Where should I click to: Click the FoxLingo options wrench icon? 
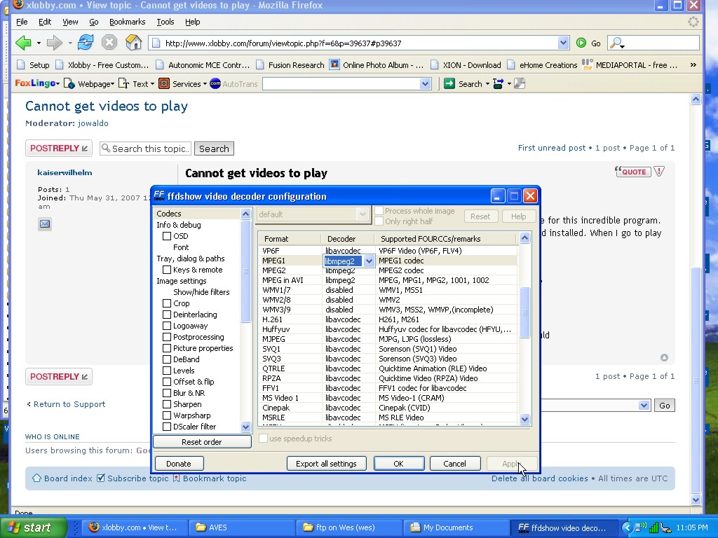(520, 83)
